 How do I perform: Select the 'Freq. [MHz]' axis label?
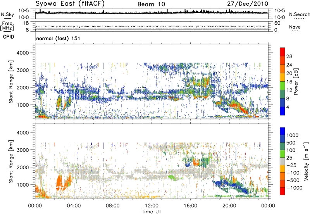[7, 26]
